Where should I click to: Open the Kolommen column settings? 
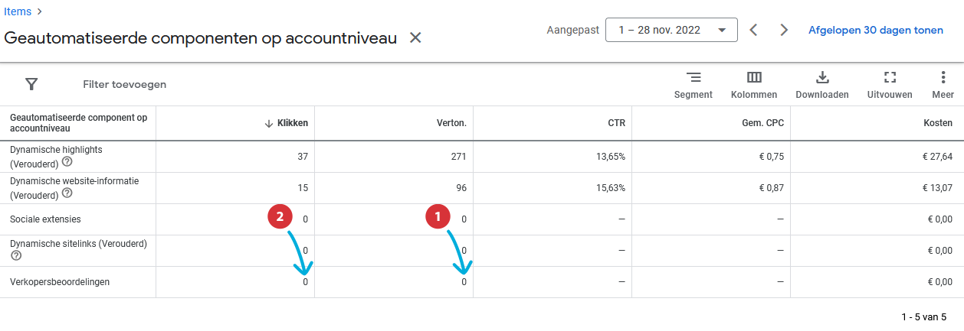(754, 84)
